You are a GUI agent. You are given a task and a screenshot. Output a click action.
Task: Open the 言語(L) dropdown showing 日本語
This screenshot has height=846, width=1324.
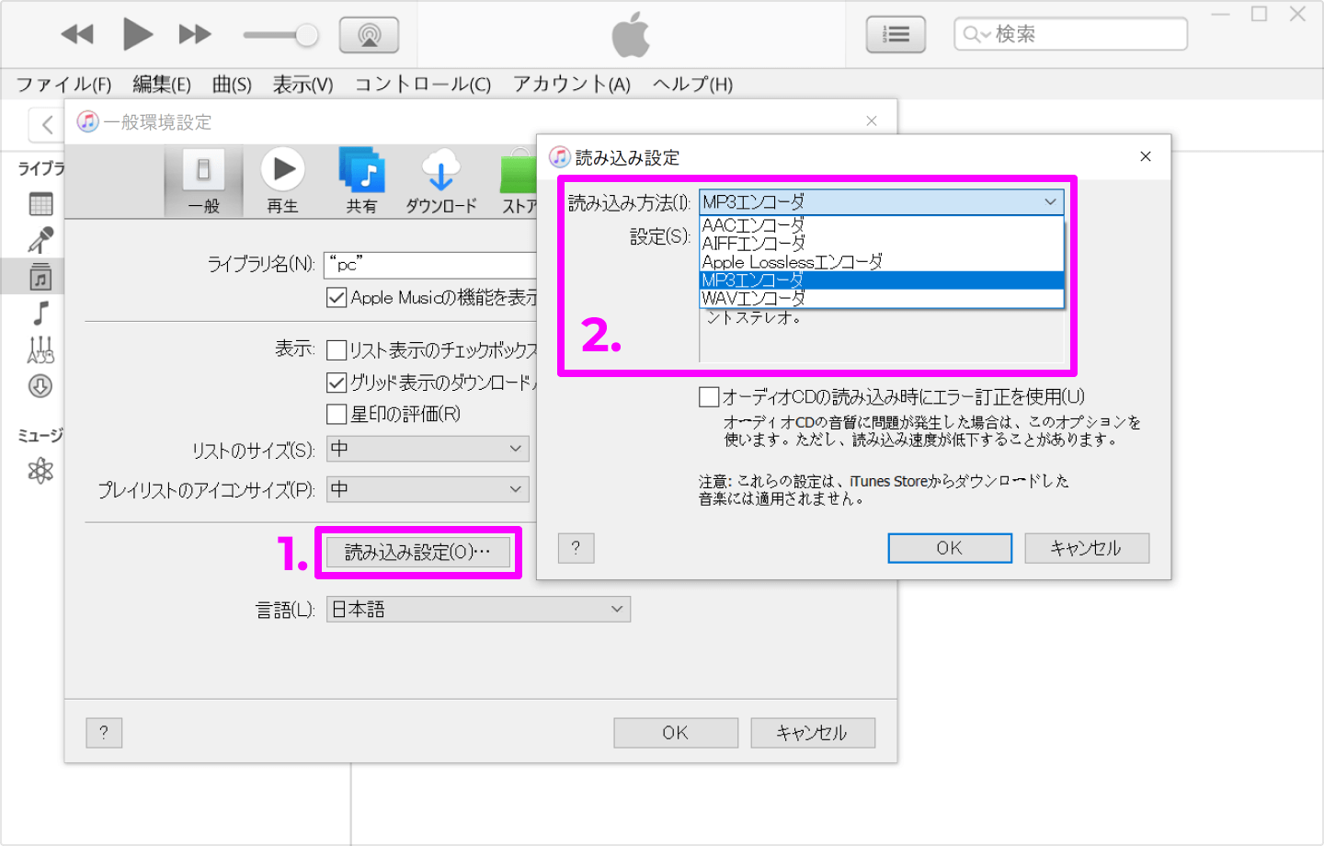pyautogui.click(x=479, y=610)
